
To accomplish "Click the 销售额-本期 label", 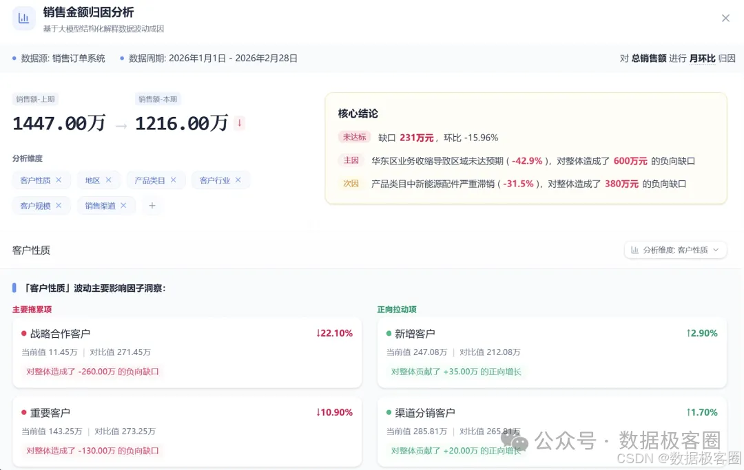I will click(x=158, y=99).
